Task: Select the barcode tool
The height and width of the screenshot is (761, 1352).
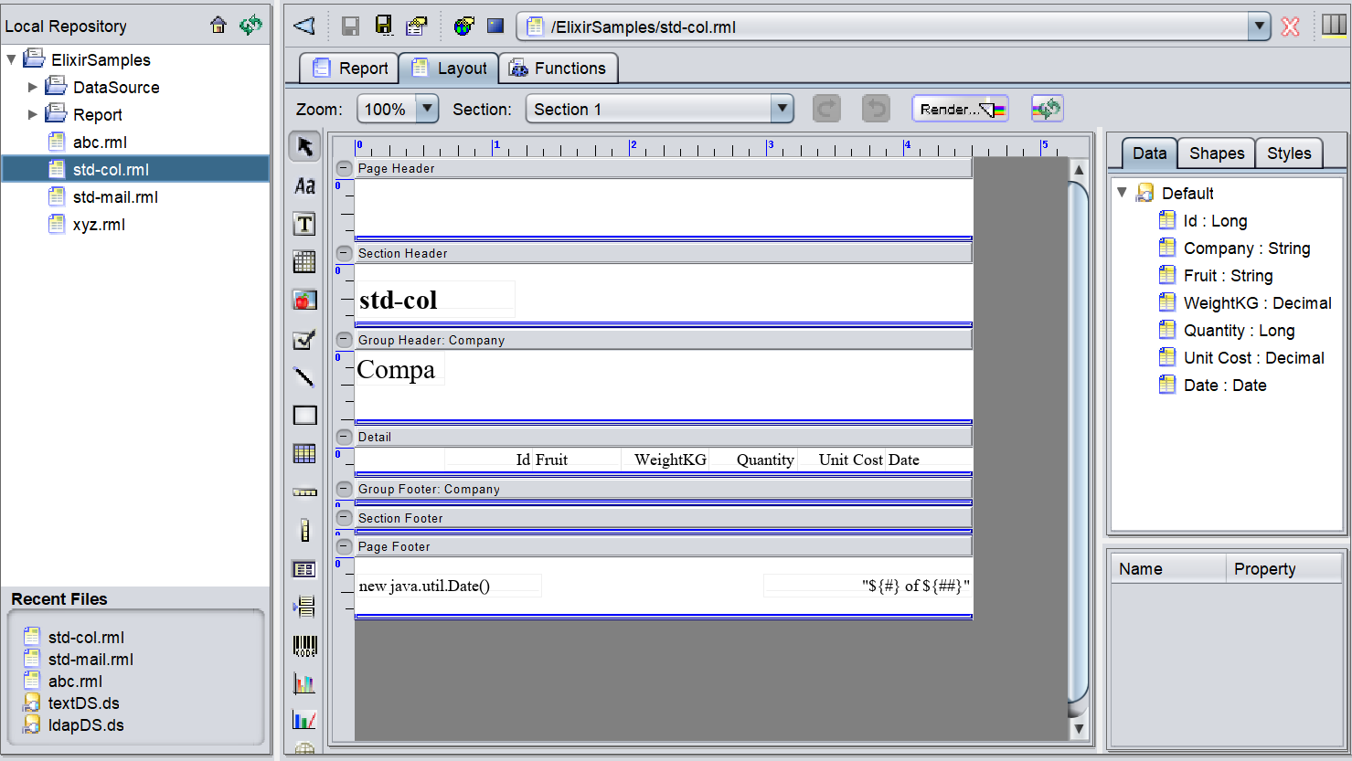Action: click(x=304, y=646)
